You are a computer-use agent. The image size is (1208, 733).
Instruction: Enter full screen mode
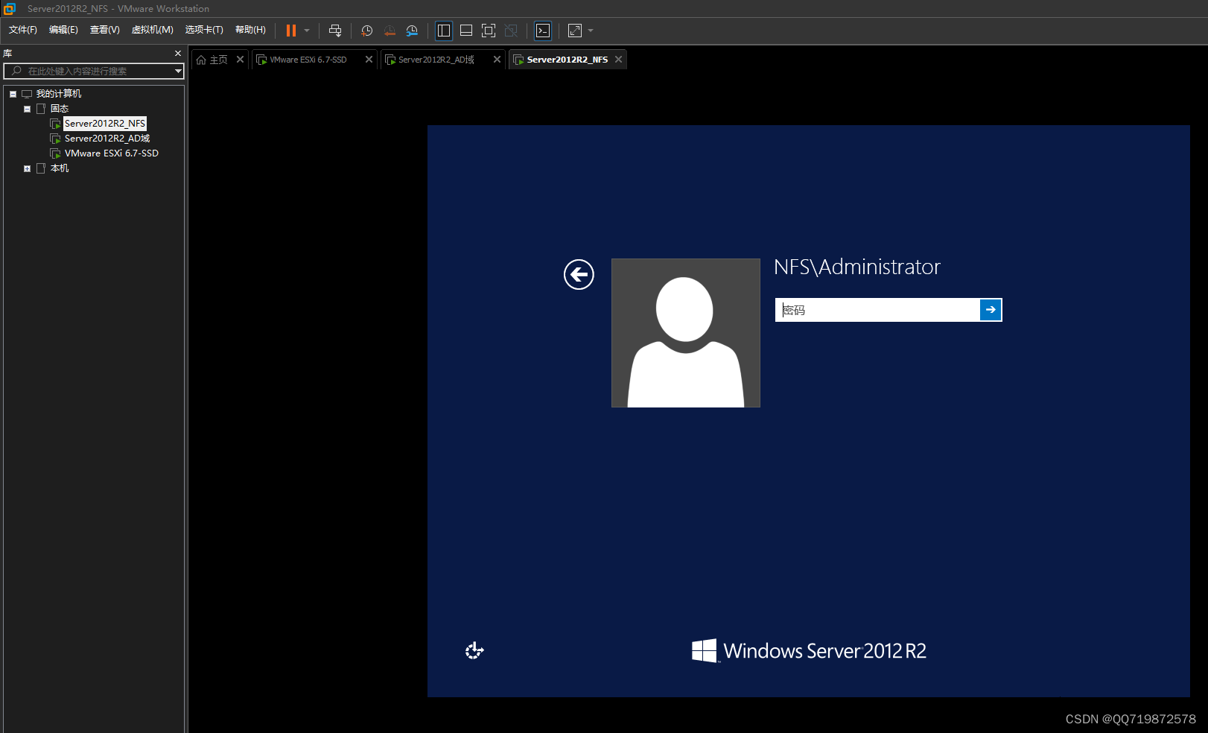click(489, 31)
